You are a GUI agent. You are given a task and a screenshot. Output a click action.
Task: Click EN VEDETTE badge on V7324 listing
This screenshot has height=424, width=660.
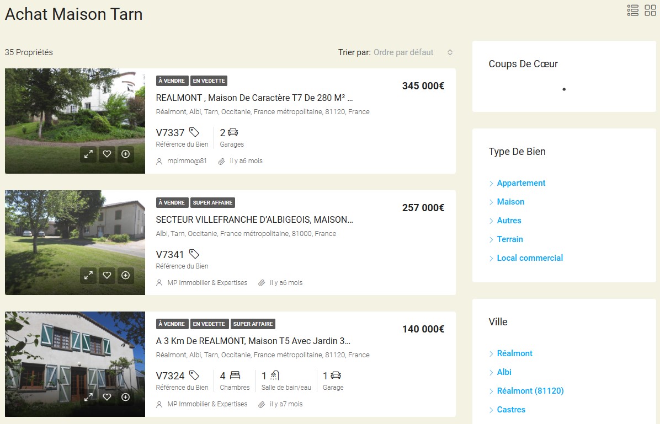[x=209, y=324]
